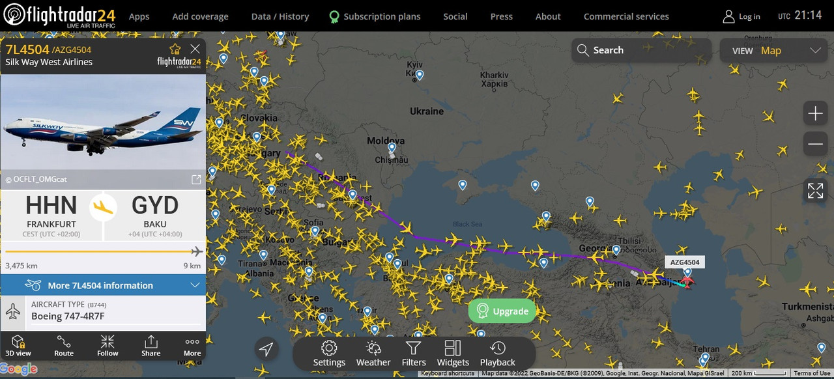
Task: Open the Data / History menu
Action: [x=280, y=16]
